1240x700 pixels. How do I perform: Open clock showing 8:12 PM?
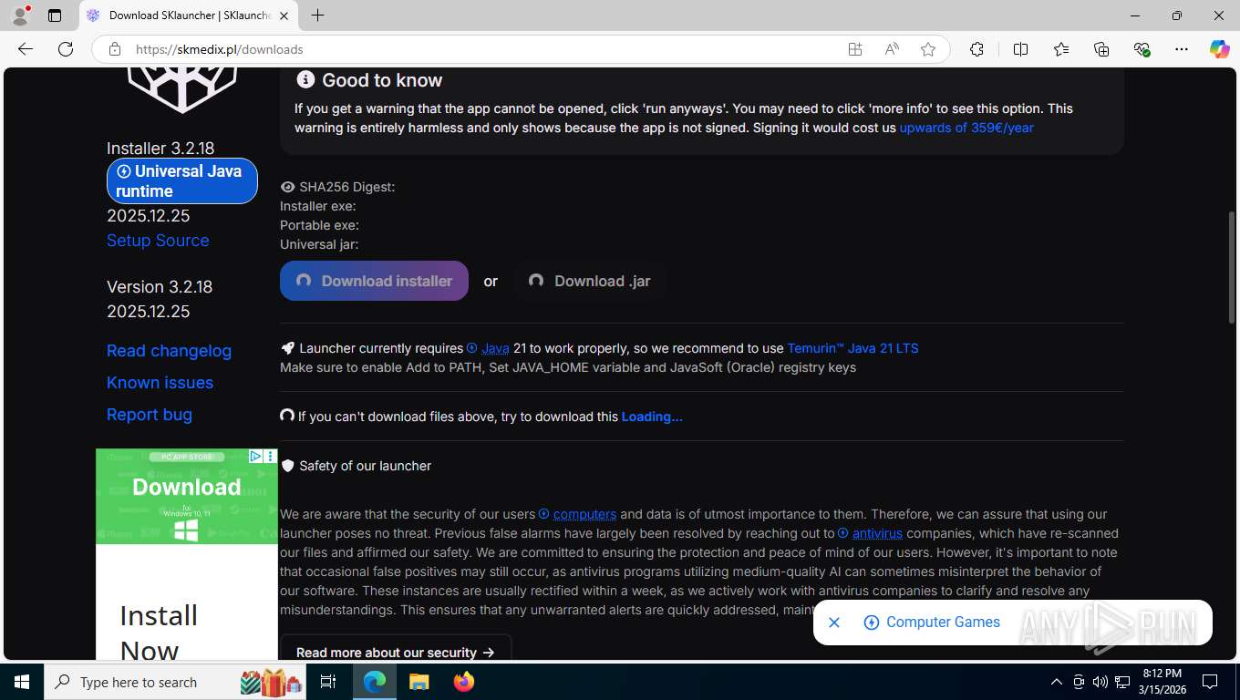[1161, 682]
